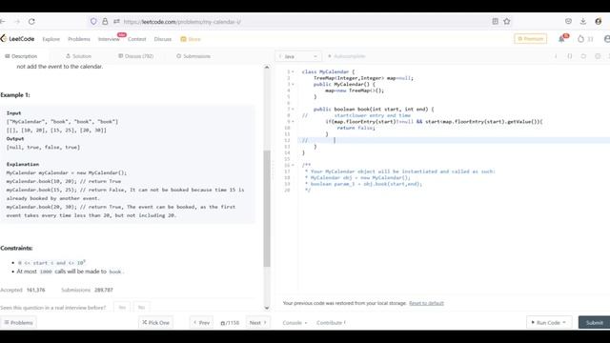
Task: Switch to the Solution tab
Action: tap(78, 56)
